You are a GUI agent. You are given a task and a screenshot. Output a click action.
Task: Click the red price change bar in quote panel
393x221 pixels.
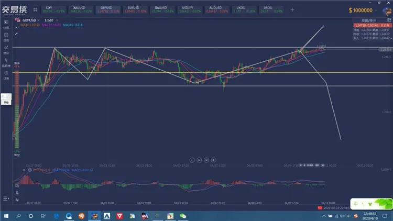[373, 25]
